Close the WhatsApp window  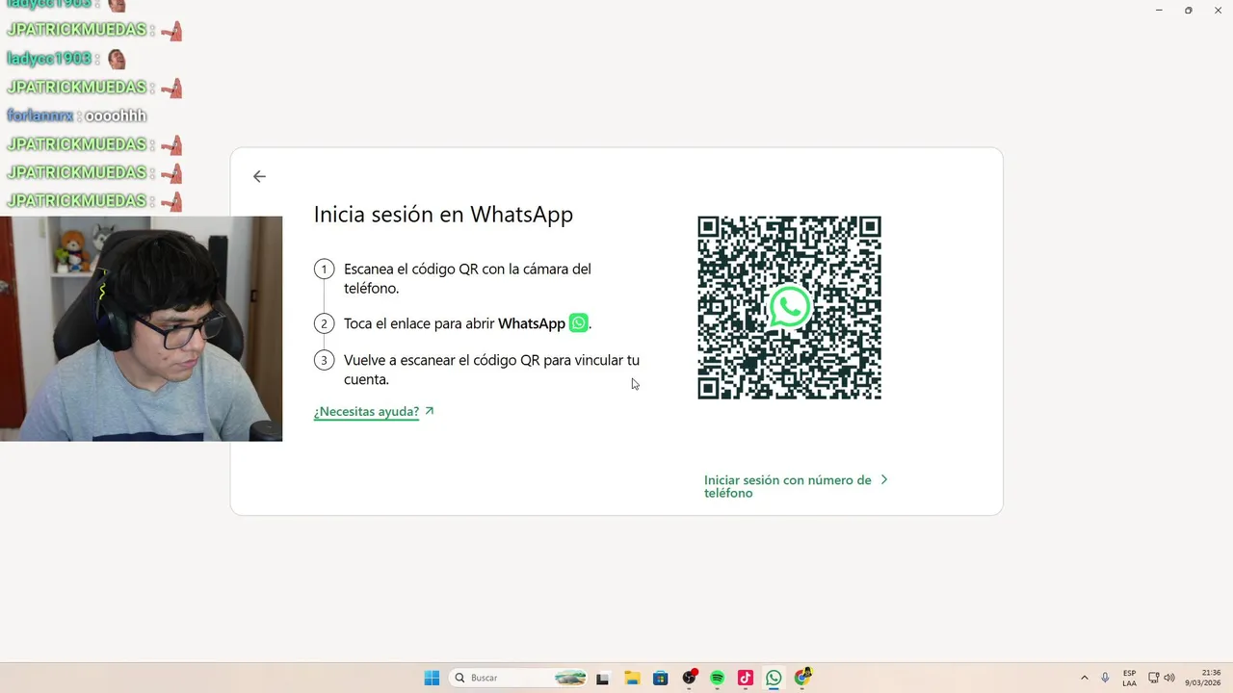coord(1217,10)
